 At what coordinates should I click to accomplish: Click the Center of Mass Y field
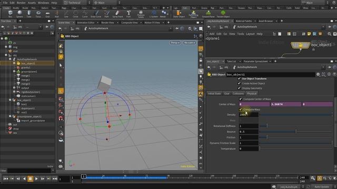[x=286, y=104]
